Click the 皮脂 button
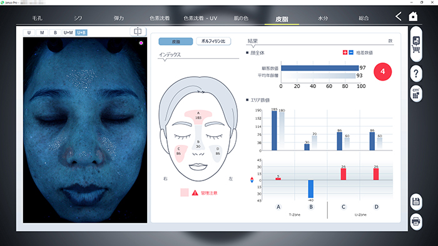Screen dimensions: 438x246 point(176,41)
